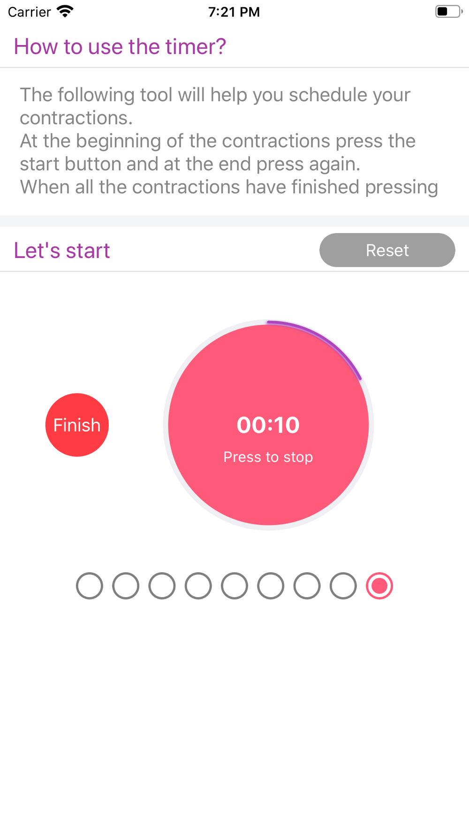Stop the timer showing 00:10

(268, 425)
